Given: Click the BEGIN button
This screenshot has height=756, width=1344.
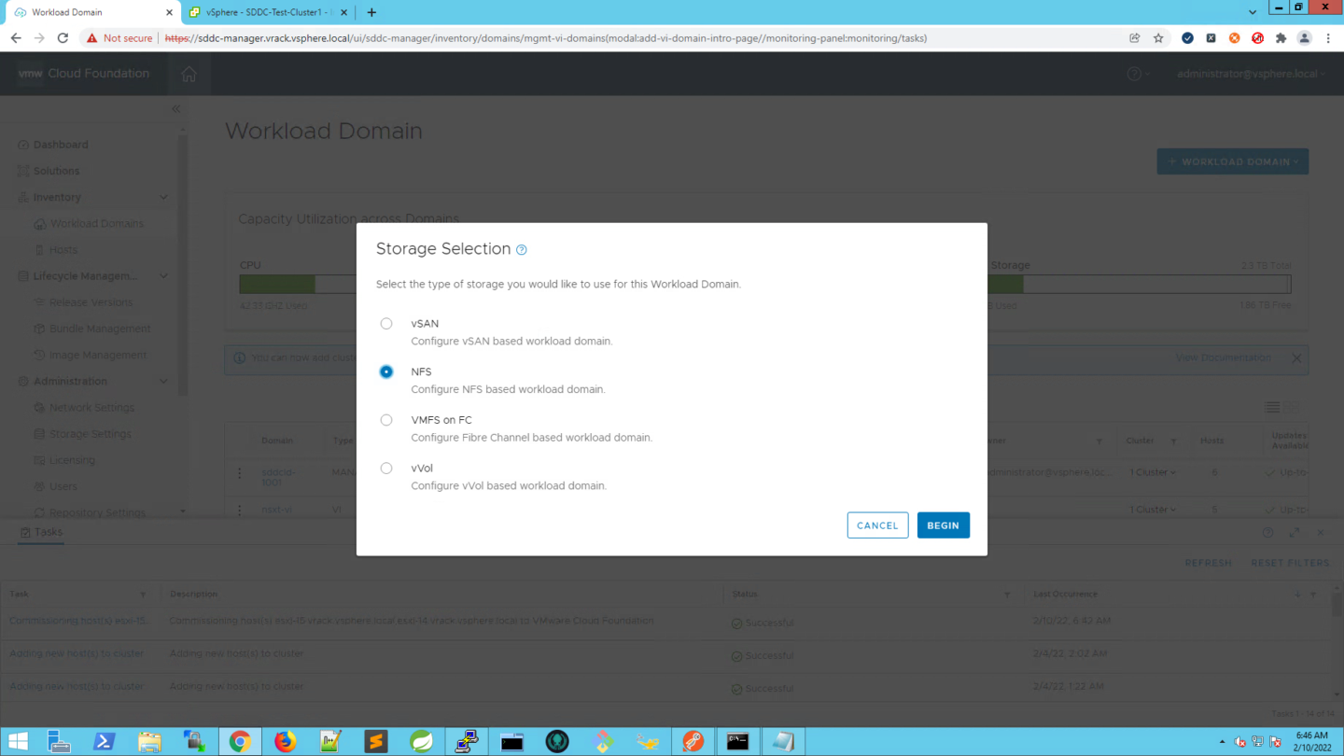Looking at the screenshot, I should click(x=943, y=525).
